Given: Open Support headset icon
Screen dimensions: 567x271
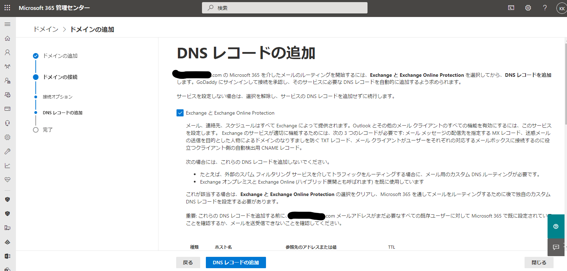Looking at the screenshot, I should click(7, 123).
